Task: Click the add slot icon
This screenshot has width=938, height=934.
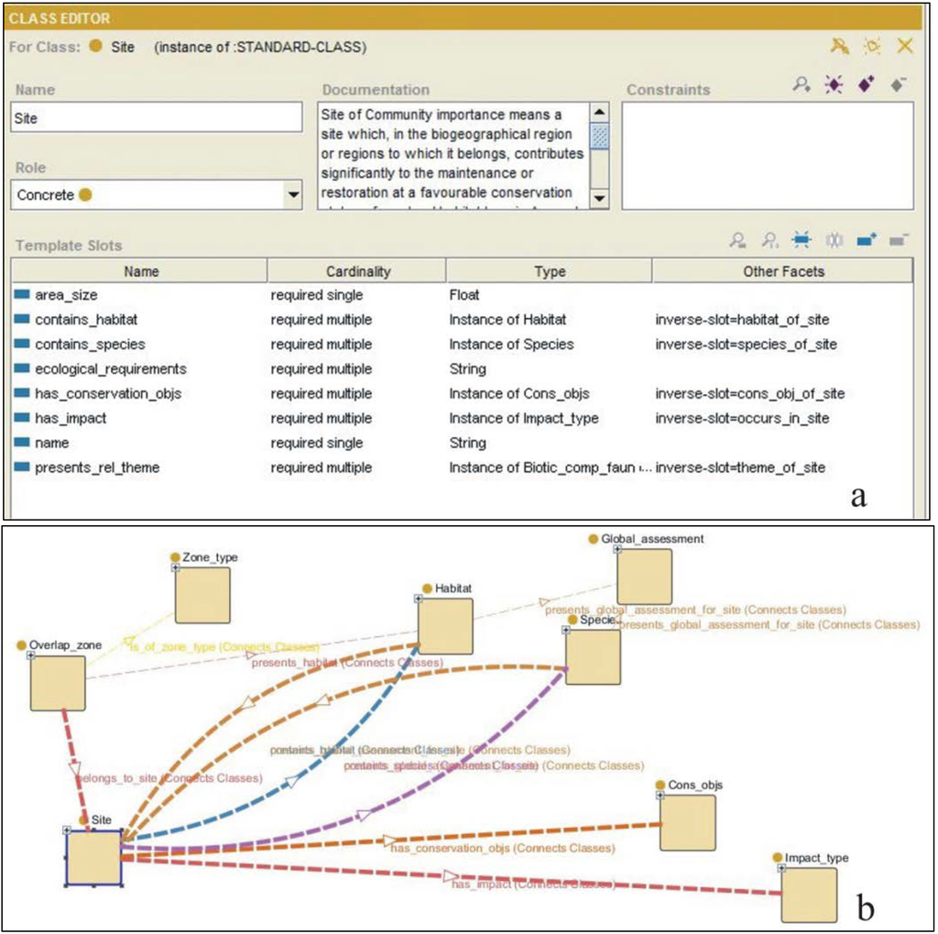Action: [x=866, y=240]
